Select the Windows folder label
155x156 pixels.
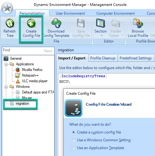(x=23, y=87)
